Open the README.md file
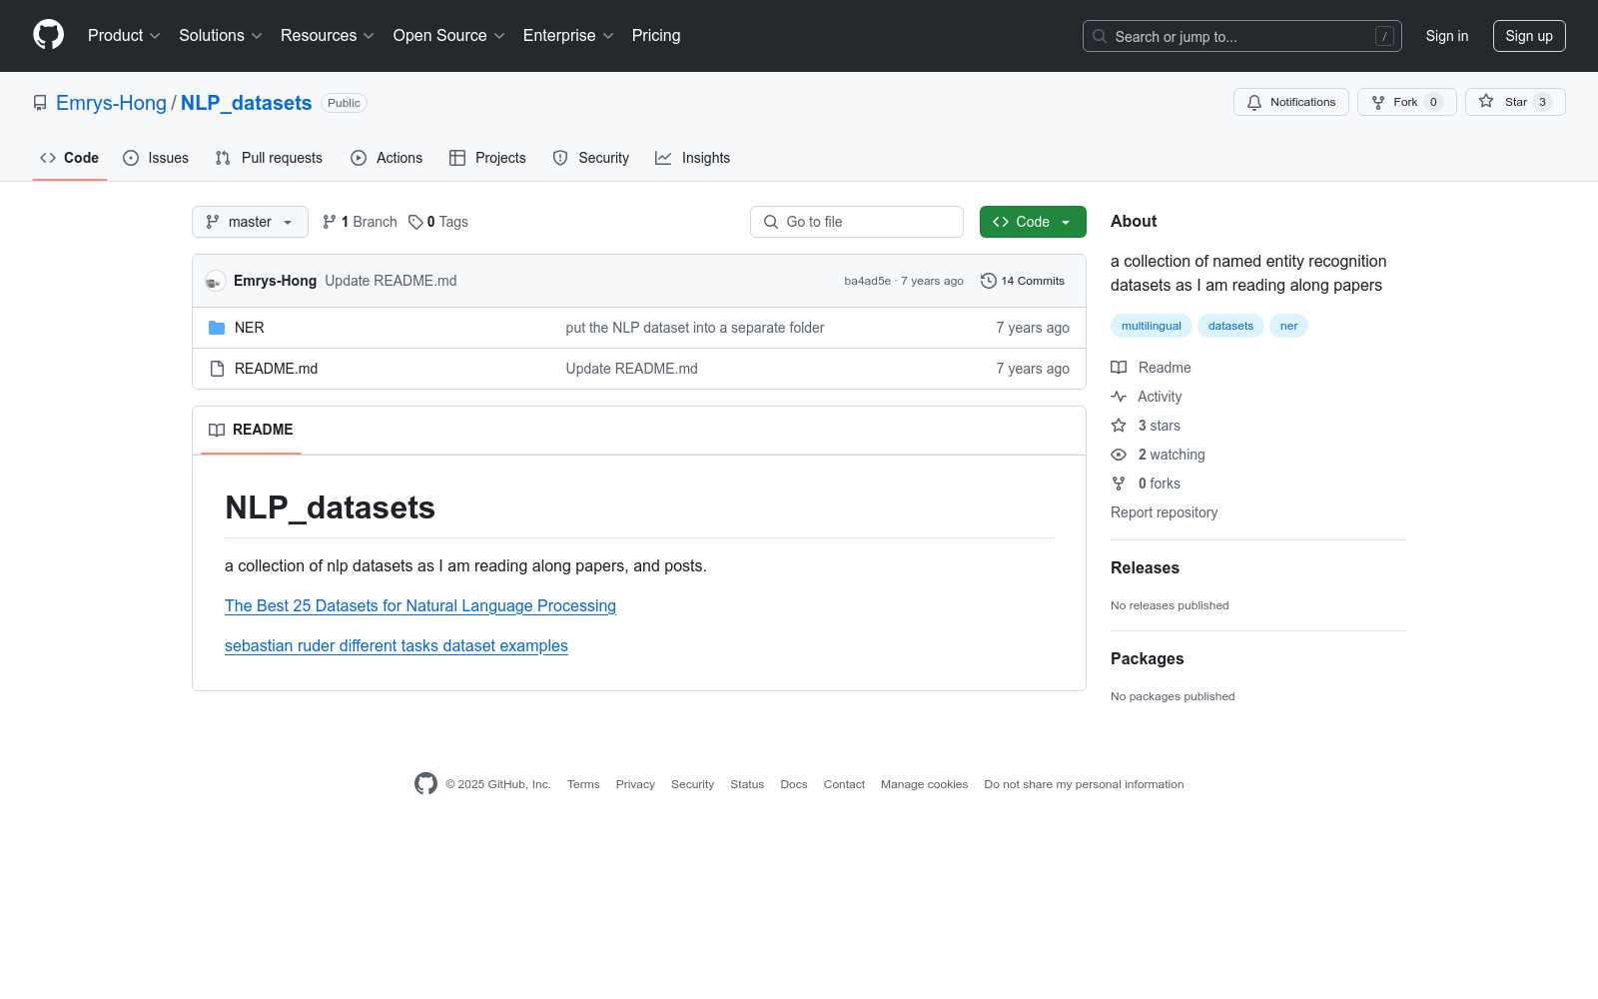 276,369
